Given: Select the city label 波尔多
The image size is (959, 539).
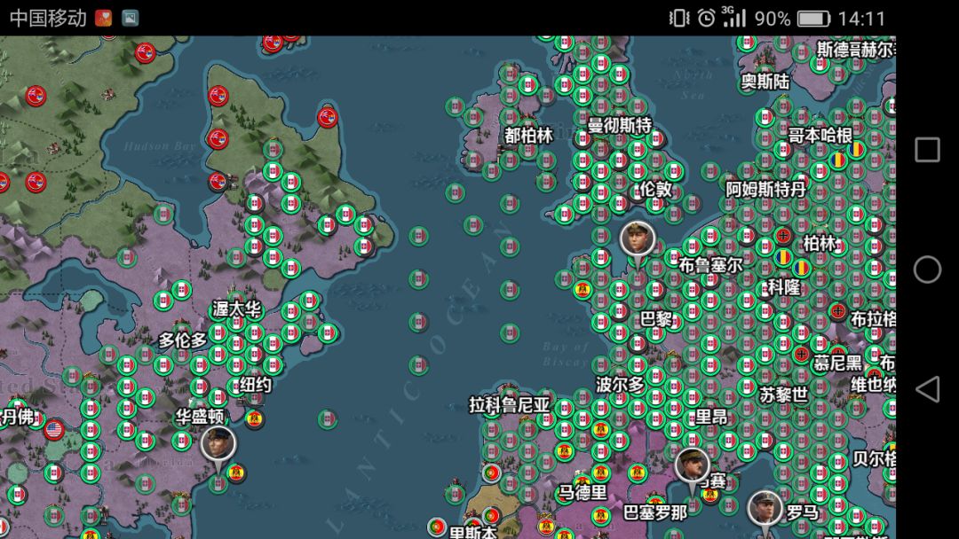Looking at the screenshot, I should click(620, 384).
